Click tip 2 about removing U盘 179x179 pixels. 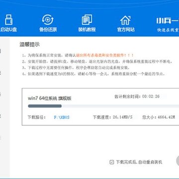(x=97, y=62)
